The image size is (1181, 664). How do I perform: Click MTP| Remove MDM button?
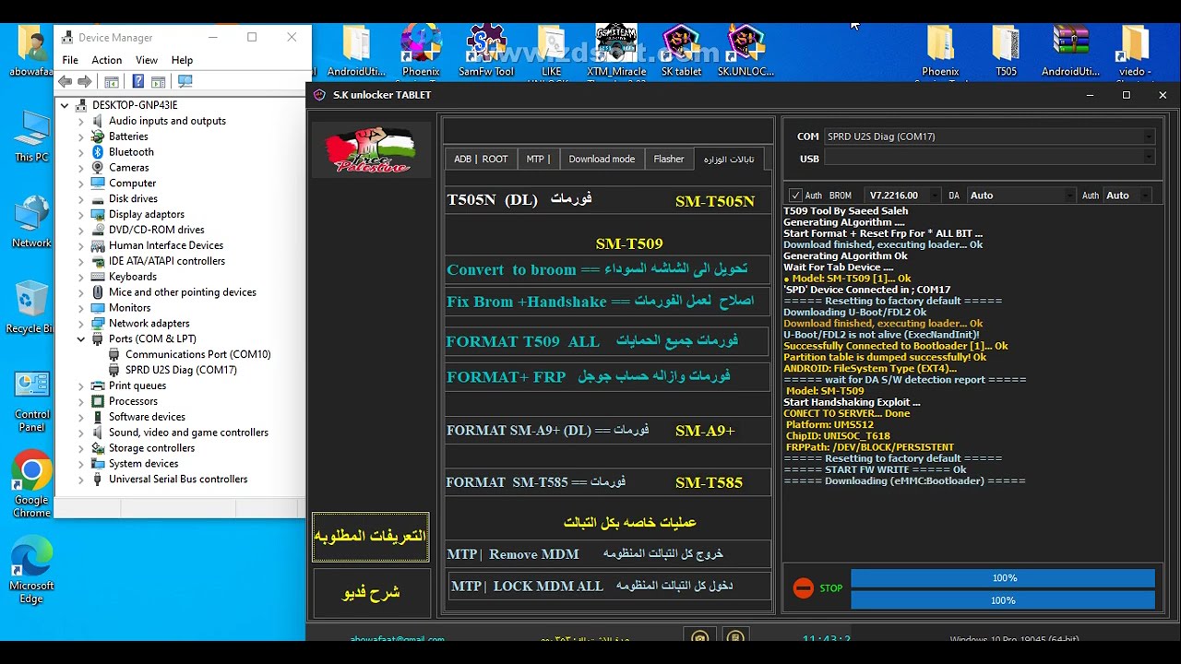(607, 554)
